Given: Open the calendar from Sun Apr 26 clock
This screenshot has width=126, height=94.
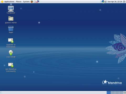Looking at the screenshot, I should coord(115,2).
